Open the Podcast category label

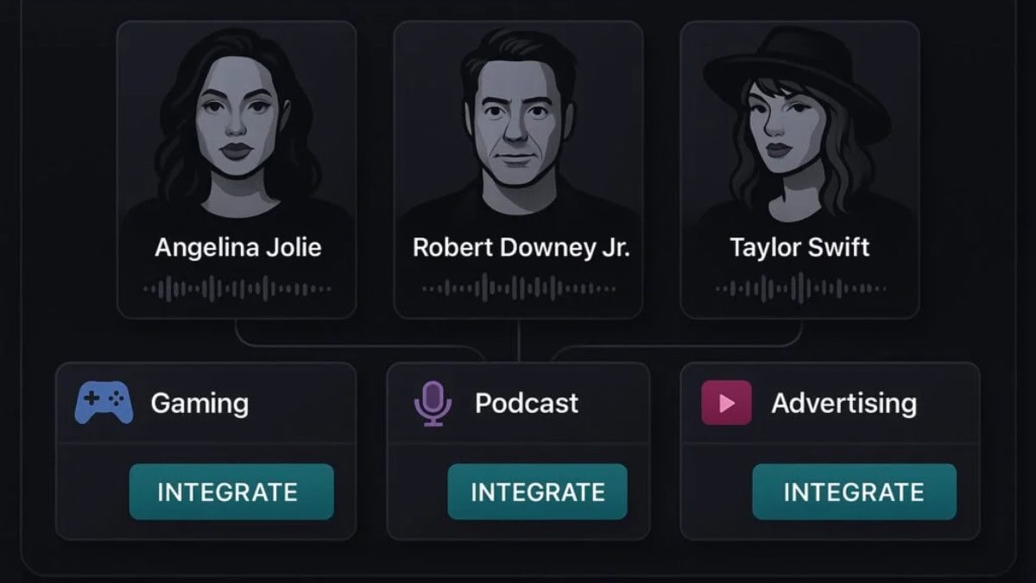[527, 403]
